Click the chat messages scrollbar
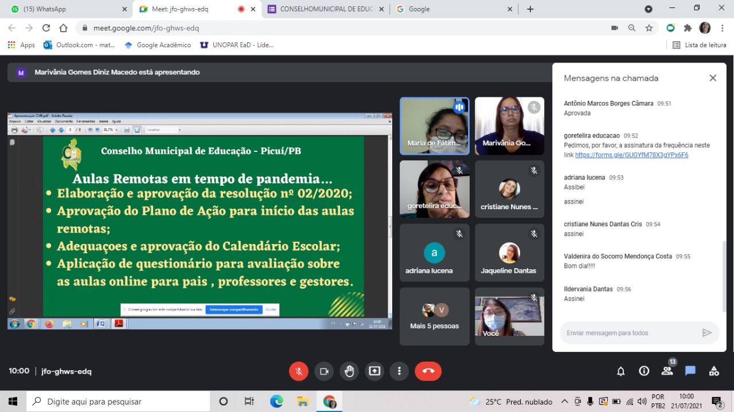The height and width of the screenshot is (412, 734). click(724, 275)
